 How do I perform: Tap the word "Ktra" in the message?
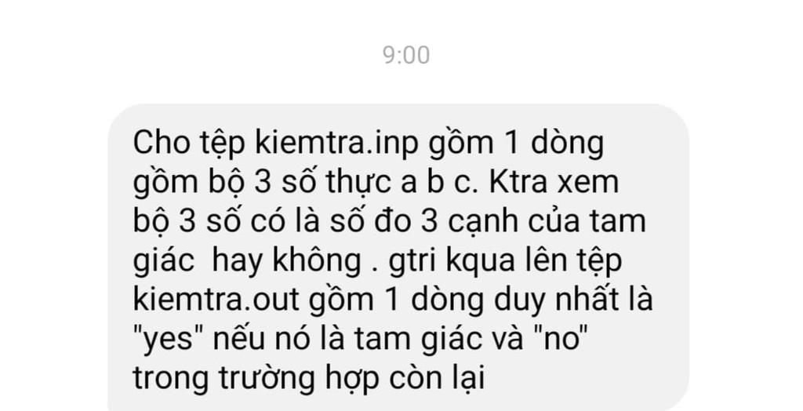point(519,183)
